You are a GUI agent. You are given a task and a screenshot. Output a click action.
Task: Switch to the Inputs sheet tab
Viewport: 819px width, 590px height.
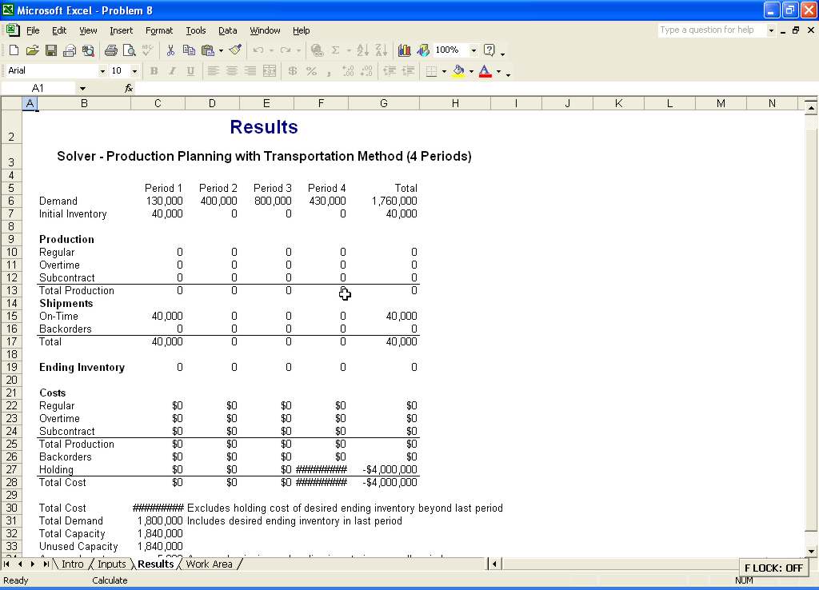pyautogui.click(x=111, y=564)
